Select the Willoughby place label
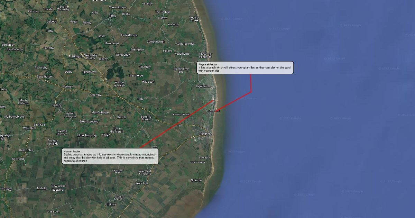 (122, 55)
